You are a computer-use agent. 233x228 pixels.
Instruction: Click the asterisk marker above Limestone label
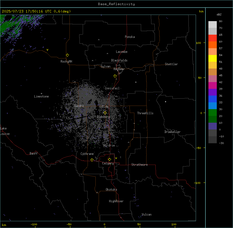[x=41, y=94]
